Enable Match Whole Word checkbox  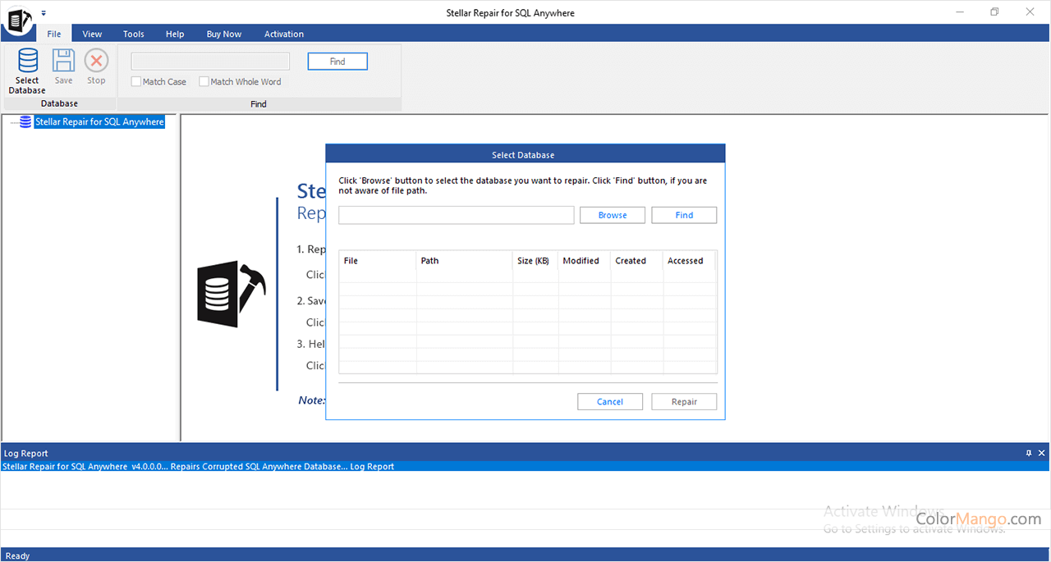[x=204, y=82]
